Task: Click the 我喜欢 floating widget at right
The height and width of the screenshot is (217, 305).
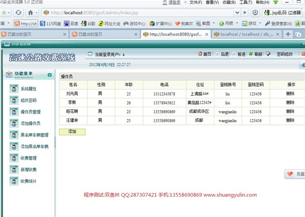Action: tap(295, 174)
